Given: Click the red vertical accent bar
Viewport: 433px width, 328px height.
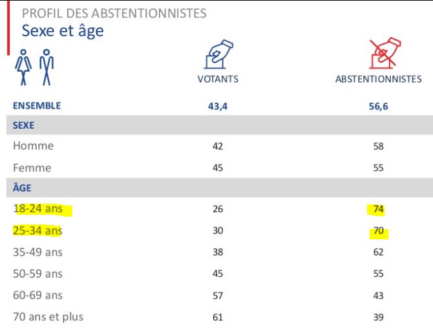Looking at the screenshot, I should point(8,28).
